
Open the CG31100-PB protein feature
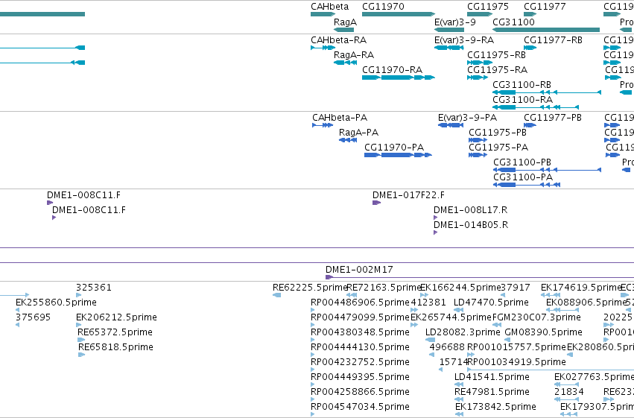[548, 170]
